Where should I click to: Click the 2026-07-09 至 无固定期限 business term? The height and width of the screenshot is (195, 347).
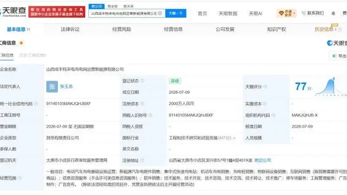[x=70, y=127]
